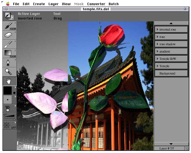
Task: Expand the grid tool options arrow
Action: 15,123
